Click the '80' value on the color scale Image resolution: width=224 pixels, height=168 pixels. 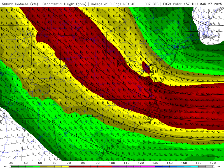click(83, 163)
